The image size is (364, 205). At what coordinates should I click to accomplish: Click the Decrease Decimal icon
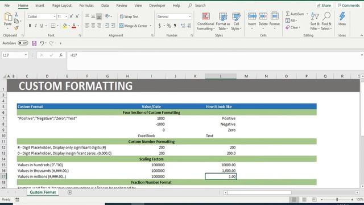click(x=189, y=26)
